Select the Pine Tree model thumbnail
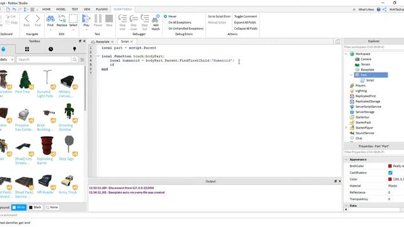 [25, 79]
